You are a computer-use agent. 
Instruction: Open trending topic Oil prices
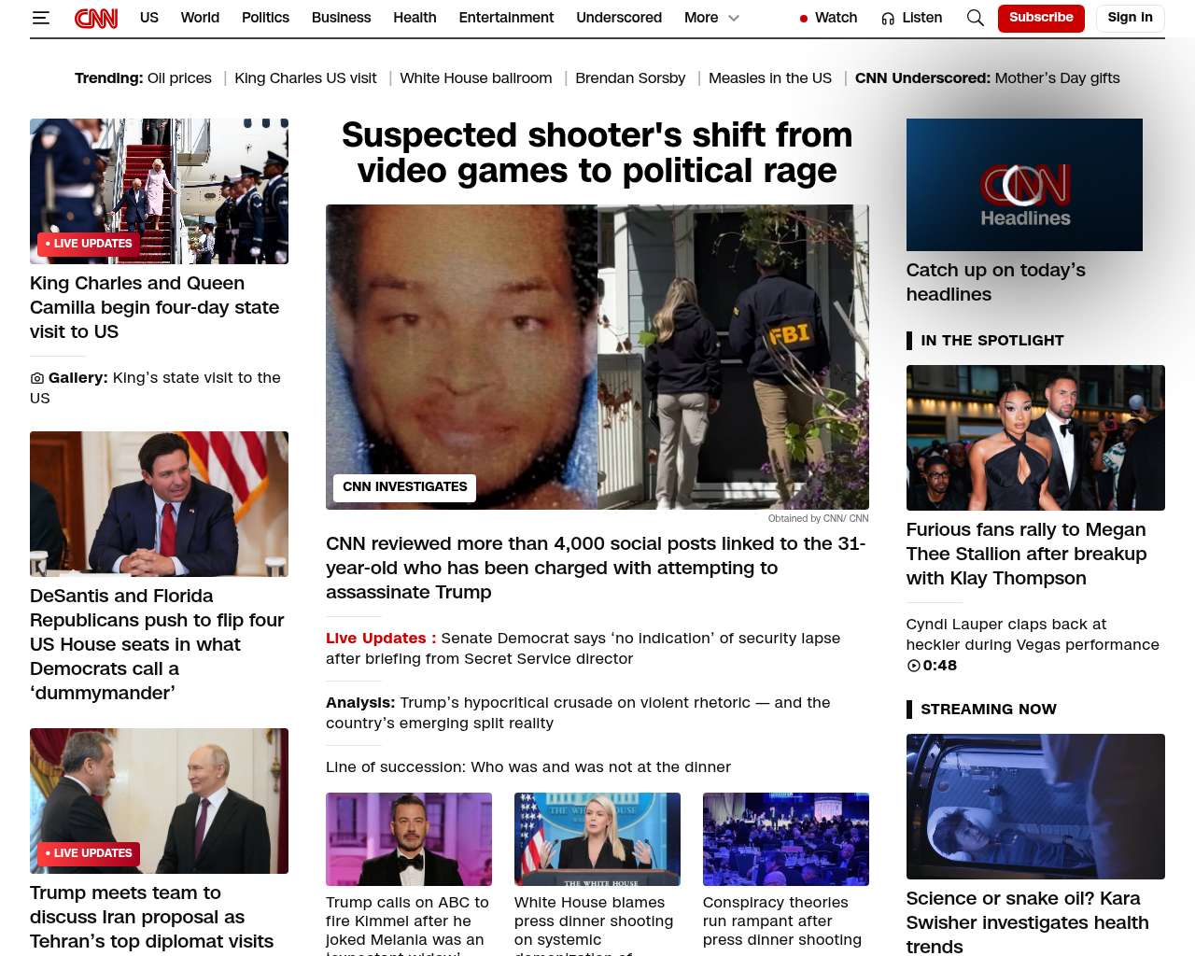click(179, 78)
